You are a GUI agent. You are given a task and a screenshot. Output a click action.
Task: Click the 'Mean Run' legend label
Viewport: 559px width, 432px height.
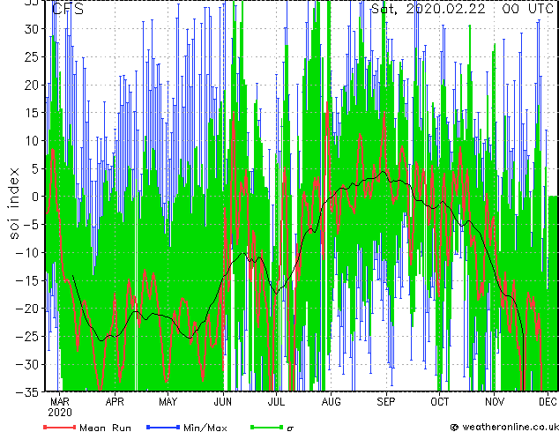105,428
